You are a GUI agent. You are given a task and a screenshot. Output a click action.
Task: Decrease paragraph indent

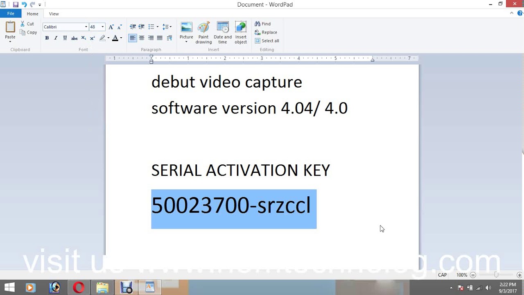(x=133, y=27)
